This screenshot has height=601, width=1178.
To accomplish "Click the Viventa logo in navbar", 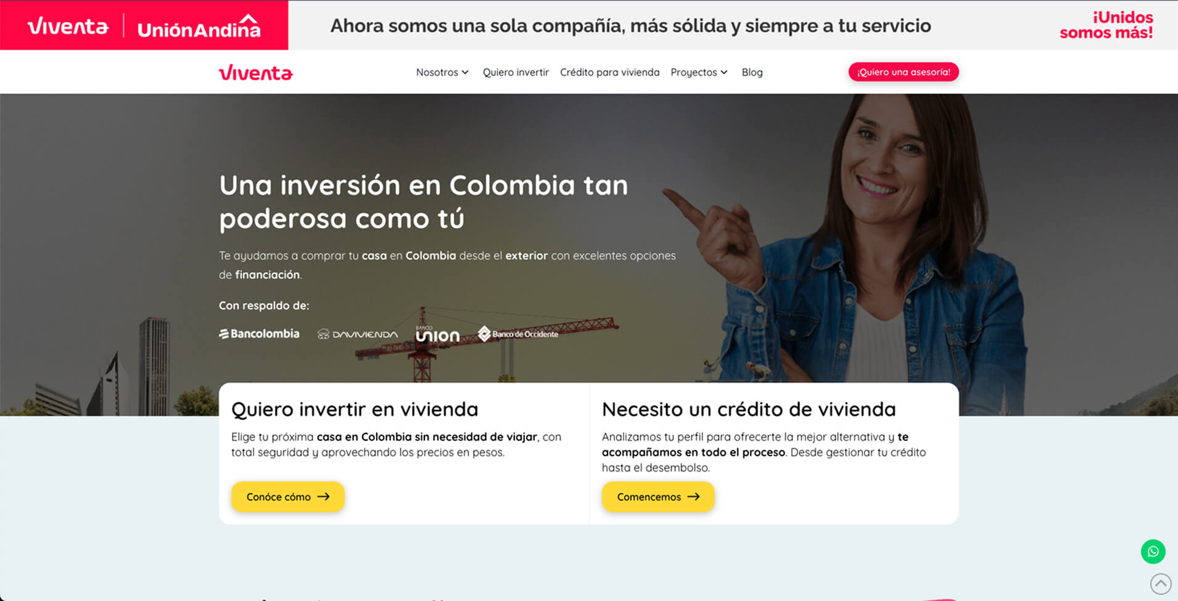I will click(256, 73).
